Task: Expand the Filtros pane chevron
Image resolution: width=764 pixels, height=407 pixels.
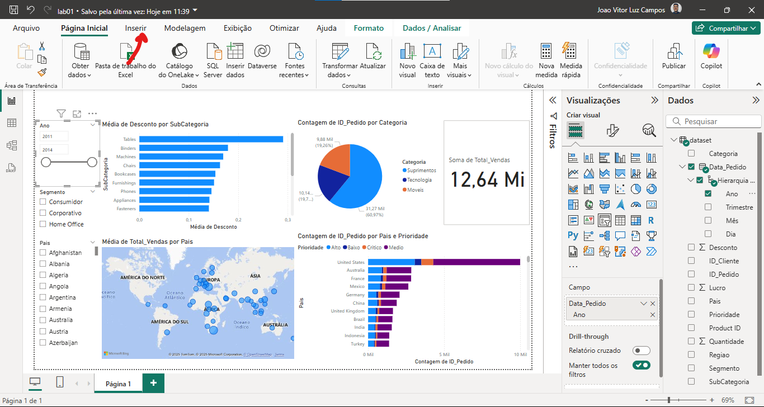Action: tap(553, 101)
